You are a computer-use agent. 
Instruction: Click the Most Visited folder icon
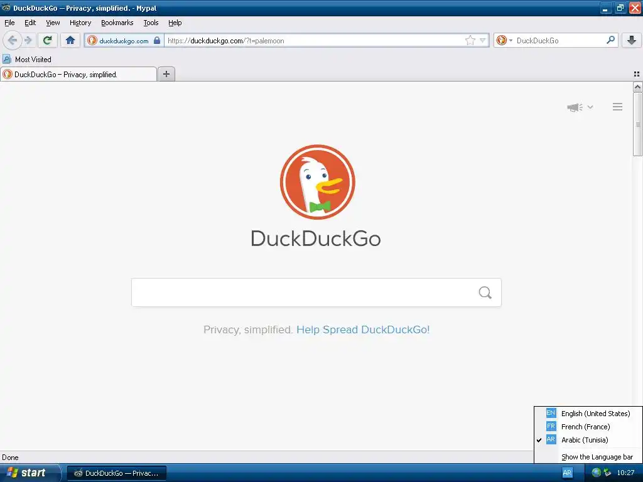coord(6,60)
